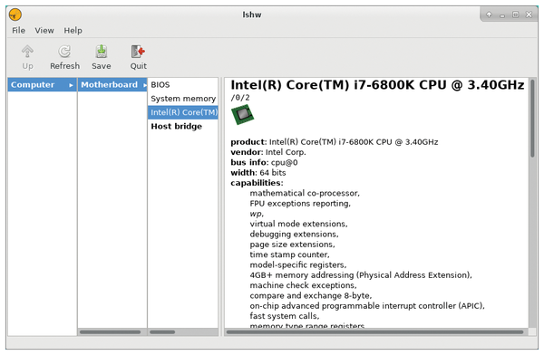Select the System memory entry
Image resolution: width=544 pixels, height=355 pixels.
(183, 99)
